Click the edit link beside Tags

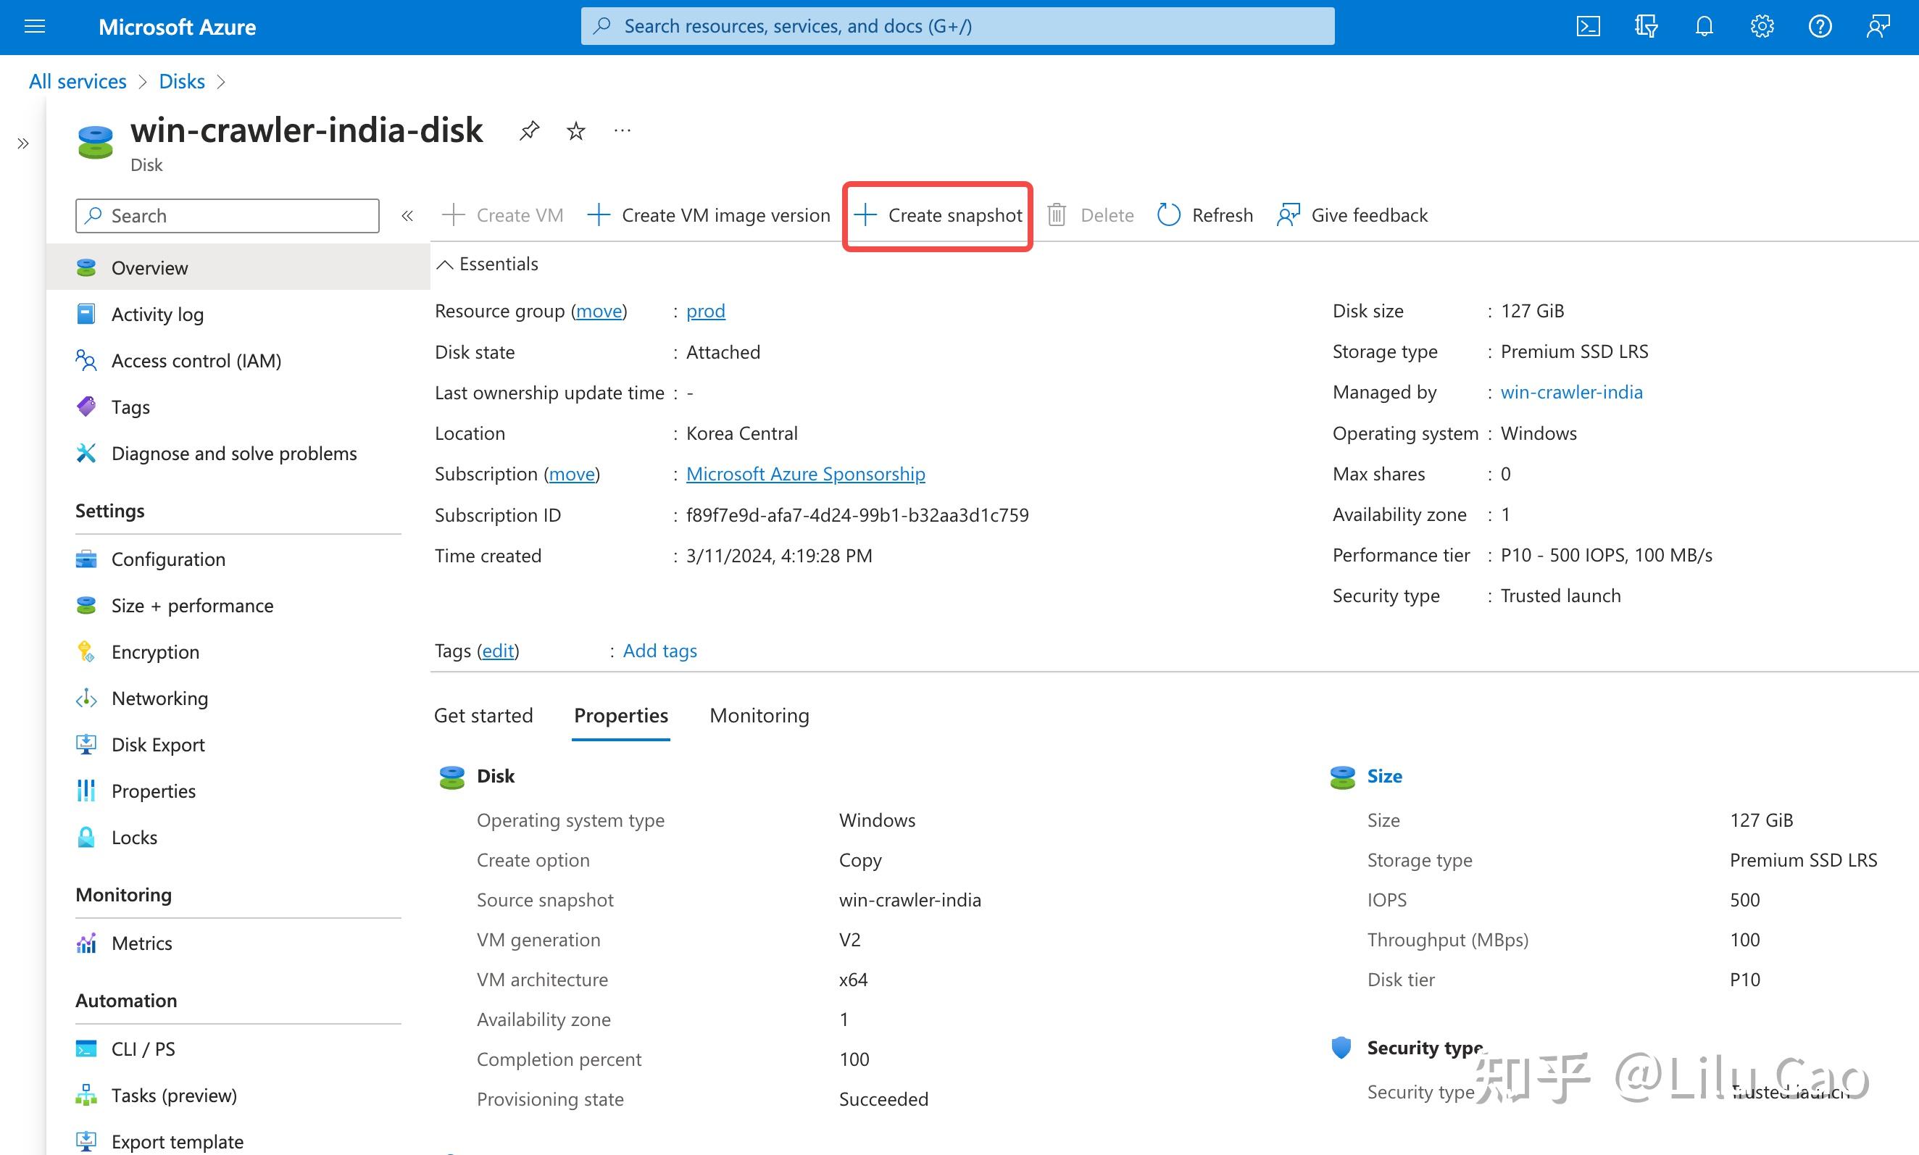point(498,651)
